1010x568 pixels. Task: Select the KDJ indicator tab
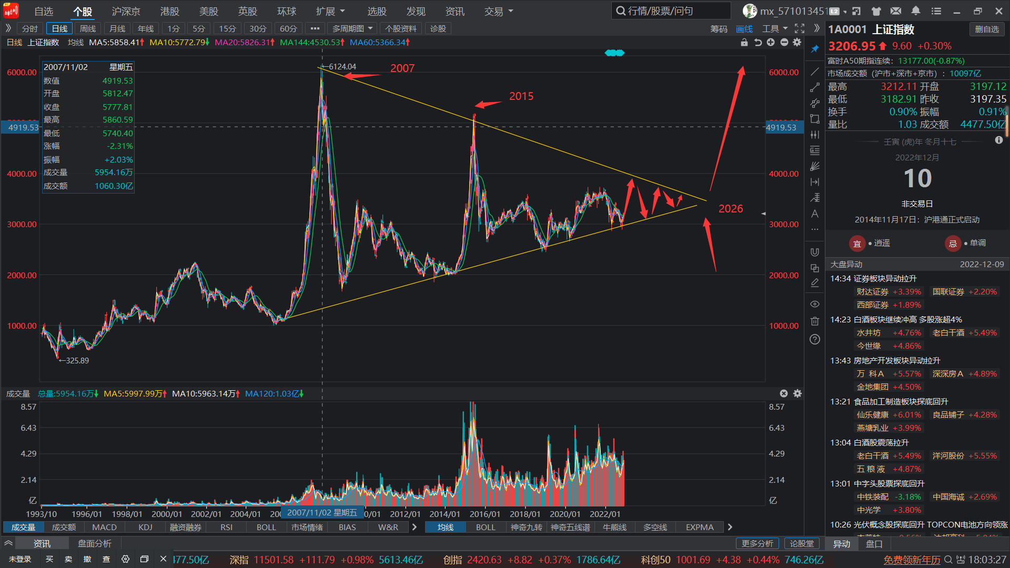(x=146, y=527)
